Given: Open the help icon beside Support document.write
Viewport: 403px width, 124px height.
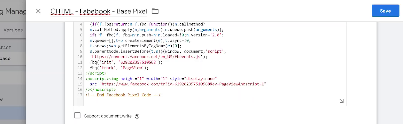Looking at the screenshot, I should pyautogui.click(x=137, y=116).
